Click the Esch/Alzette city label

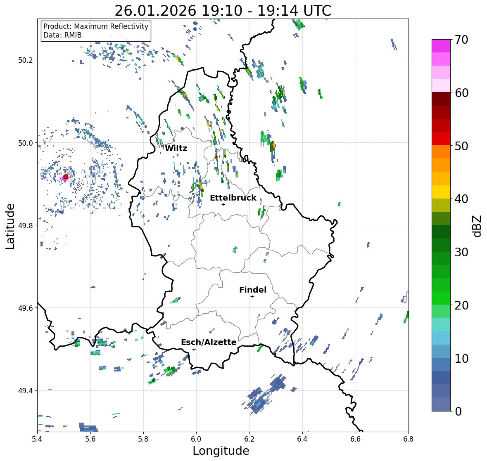(x=209, y=342)
